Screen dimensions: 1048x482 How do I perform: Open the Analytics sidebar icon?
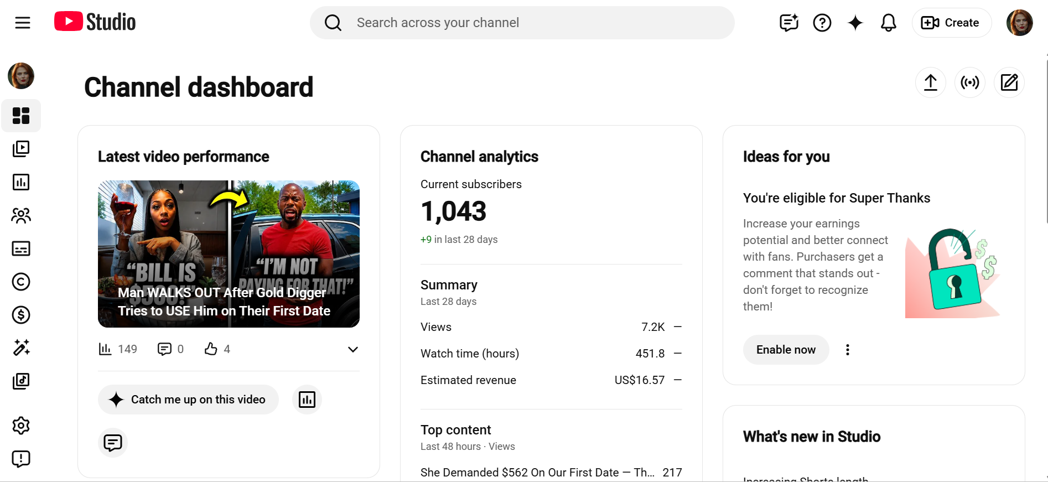[x=21, y=182]
